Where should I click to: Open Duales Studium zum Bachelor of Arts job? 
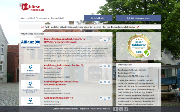point(64,40)
